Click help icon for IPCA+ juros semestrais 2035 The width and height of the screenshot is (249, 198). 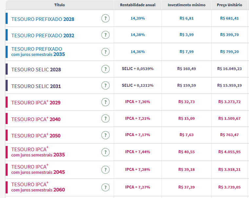click(105, 152)
